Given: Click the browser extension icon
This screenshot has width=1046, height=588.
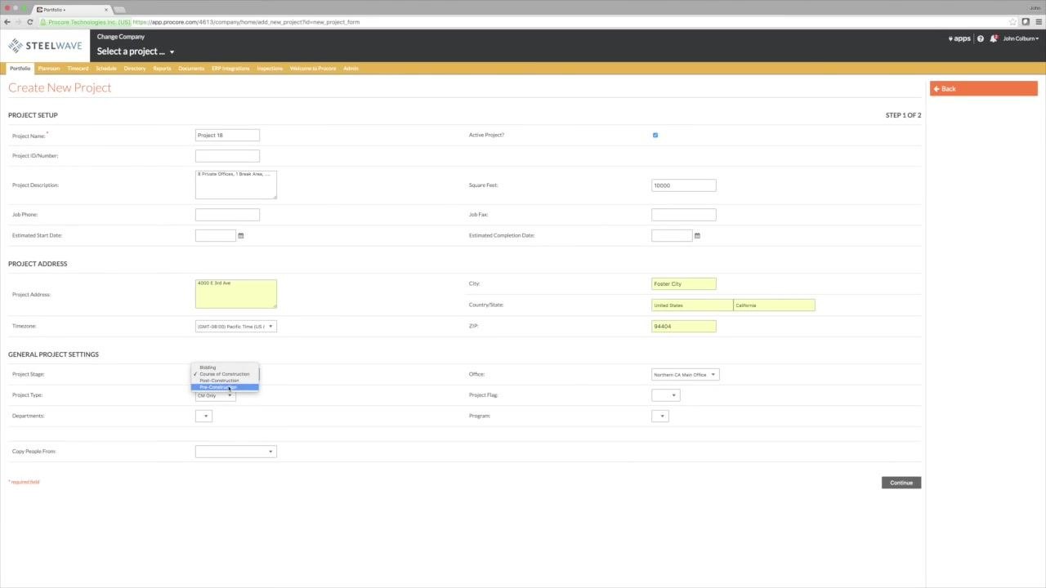Looking at the screenshot, I should (1026, 22).
